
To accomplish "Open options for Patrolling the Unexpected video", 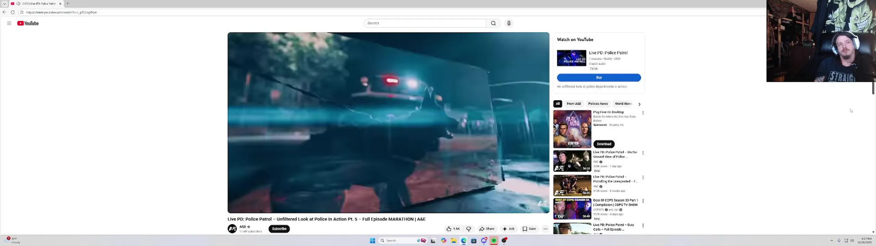I will [643, 177].
